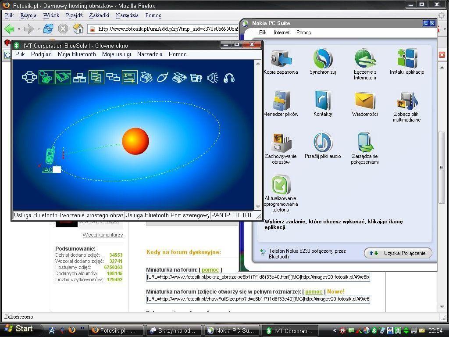Switch to Nokia PC Su... taskbar button
Viewport: 449px width, 337px height.
pyautogui.click(x=232, y=330)
